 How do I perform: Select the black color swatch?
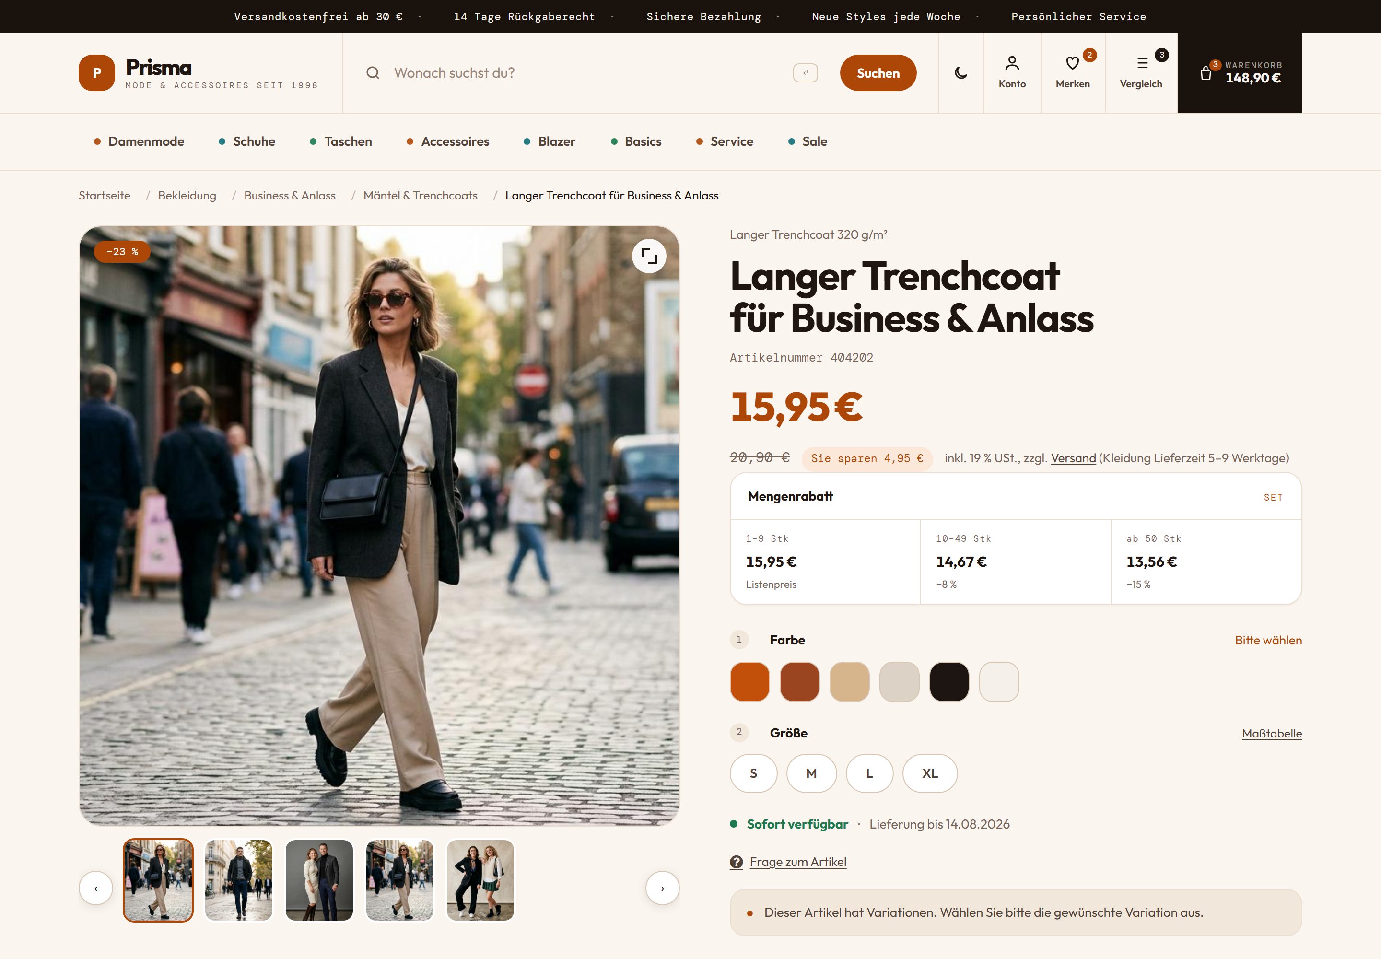[949, 681]
